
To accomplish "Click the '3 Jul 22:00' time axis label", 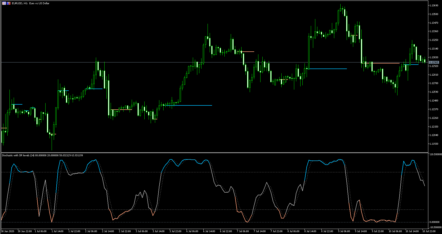I will [175, 231].
